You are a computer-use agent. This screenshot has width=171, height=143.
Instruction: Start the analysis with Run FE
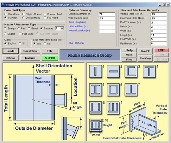(x=145, y=51)
